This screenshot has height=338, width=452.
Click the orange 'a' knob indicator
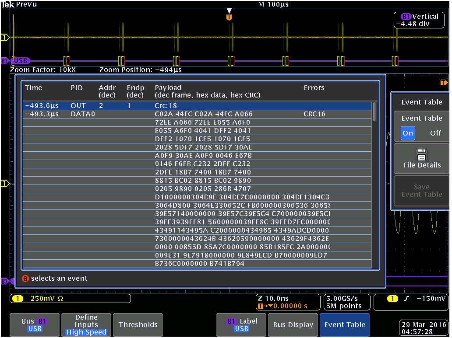tap(25, 279)
